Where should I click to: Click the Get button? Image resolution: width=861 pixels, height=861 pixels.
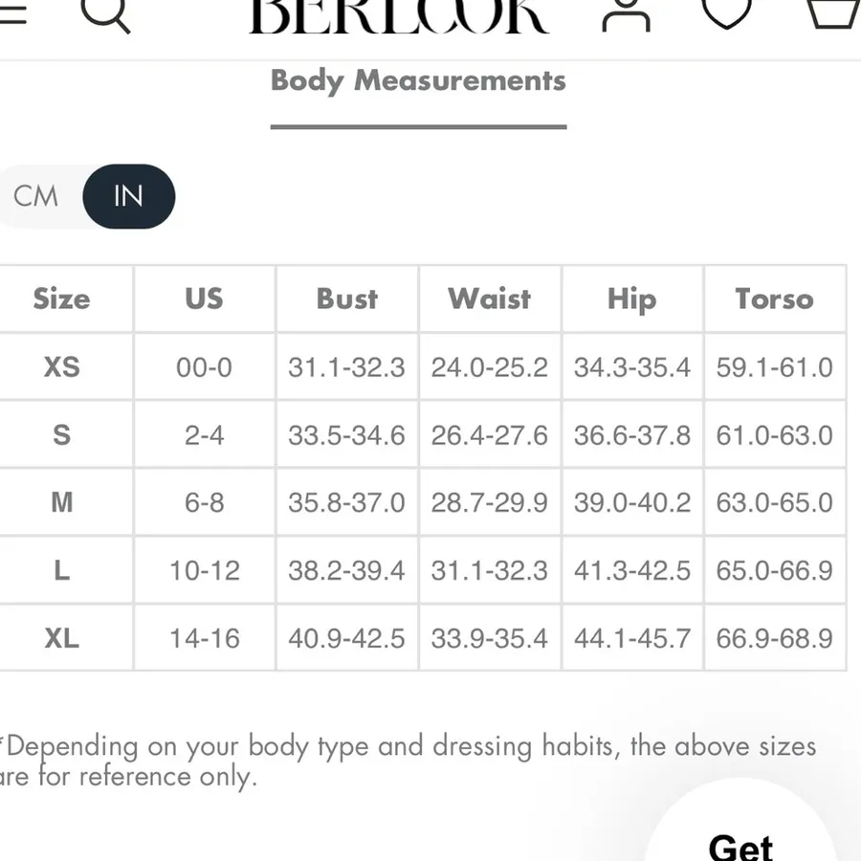pos(740,846)
